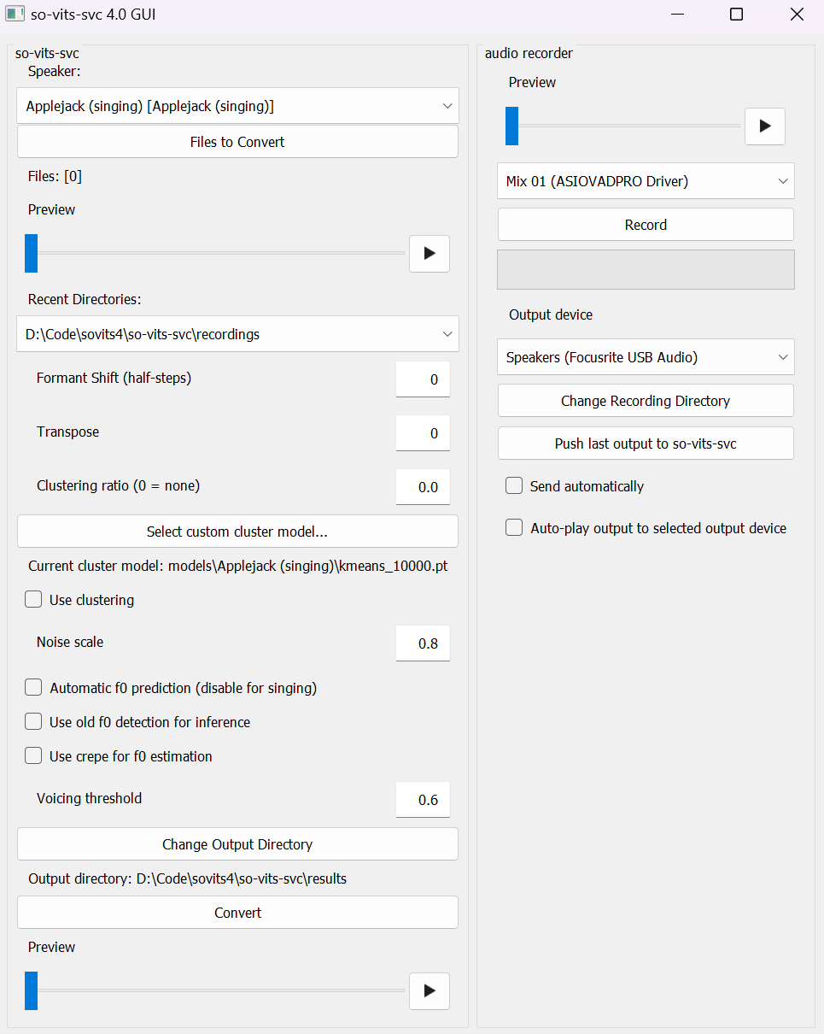Minimize the so-vits-svc window

coord(677,15)
